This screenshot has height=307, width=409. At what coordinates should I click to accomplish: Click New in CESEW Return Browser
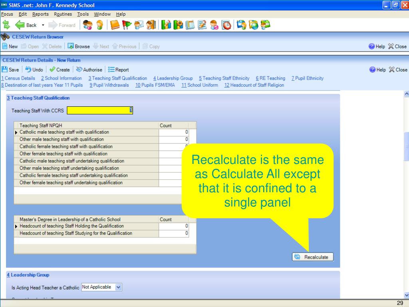point(10,46)
